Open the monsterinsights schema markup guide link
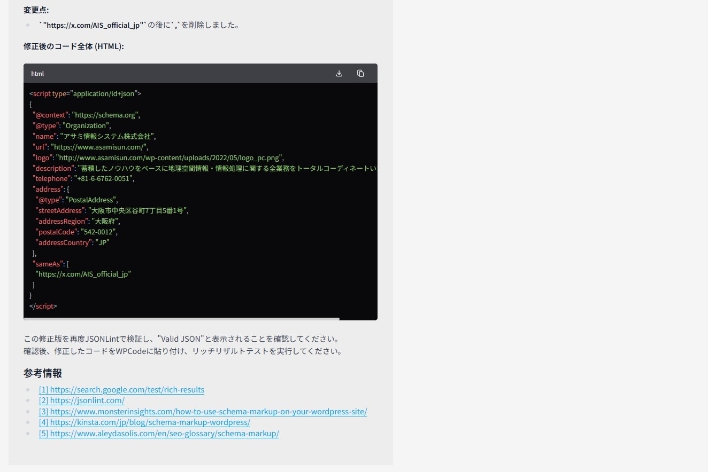The width and height of the screenshot is (708, 472). (x=203, y=411)
